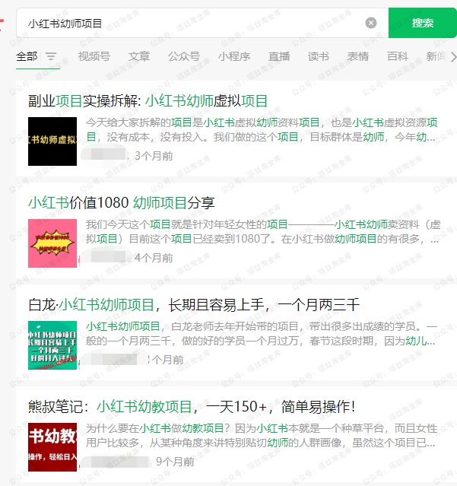
Task: Open the red 书幼教 thumbnail
Action: click(52, 447)
